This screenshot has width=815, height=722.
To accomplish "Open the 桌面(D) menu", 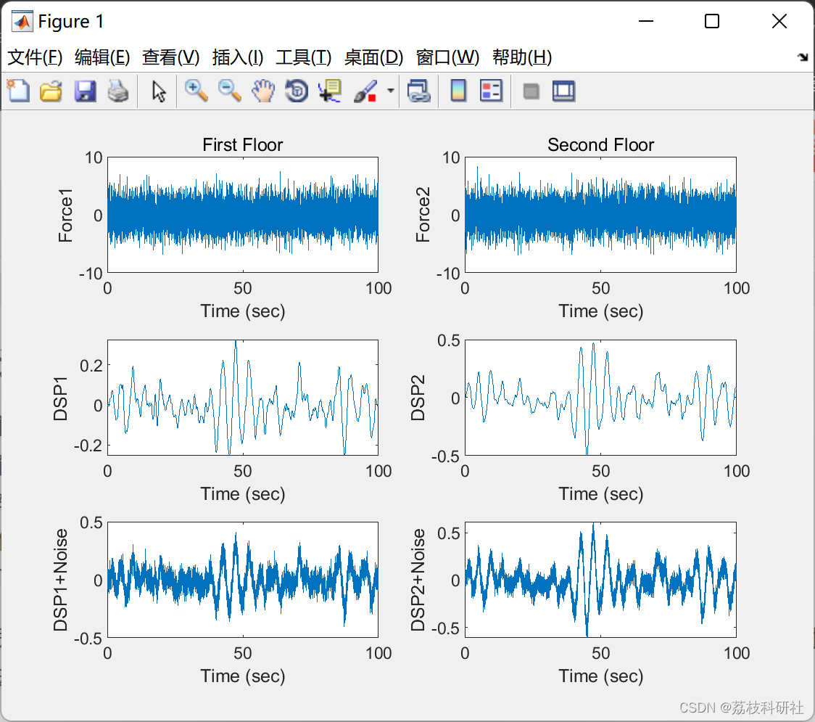I will pos(373,57).
